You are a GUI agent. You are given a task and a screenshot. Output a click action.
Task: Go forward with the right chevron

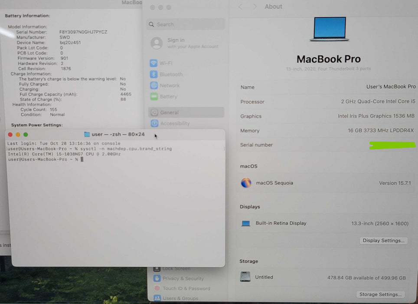255,7
